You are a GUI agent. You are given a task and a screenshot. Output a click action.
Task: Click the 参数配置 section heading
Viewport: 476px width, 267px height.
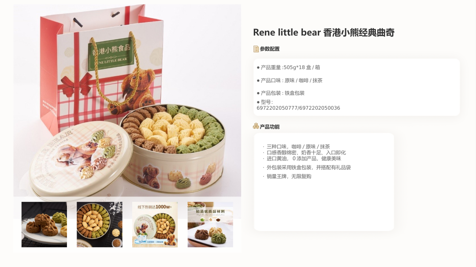270,49
